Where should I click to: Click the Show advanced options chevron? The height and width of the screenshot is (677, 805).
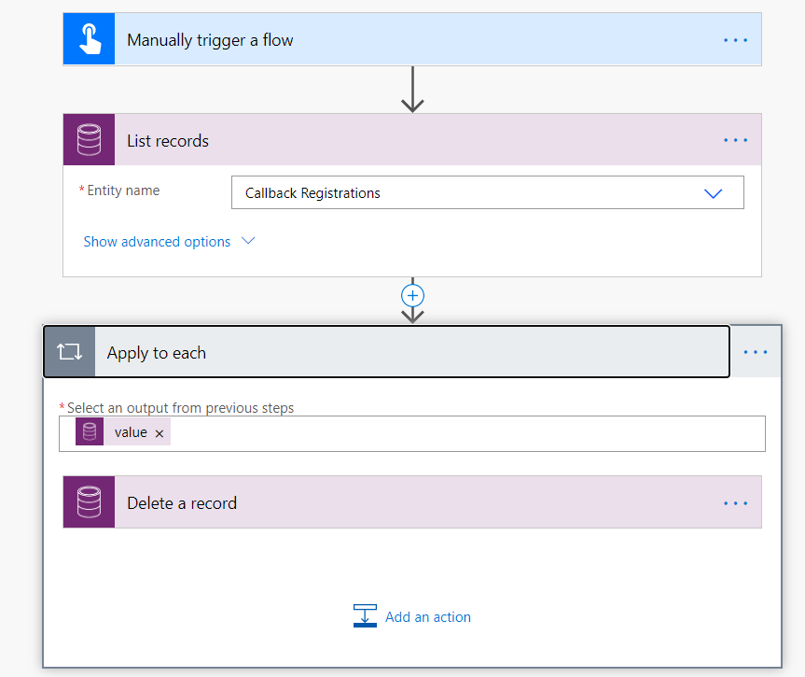(248, 241)
